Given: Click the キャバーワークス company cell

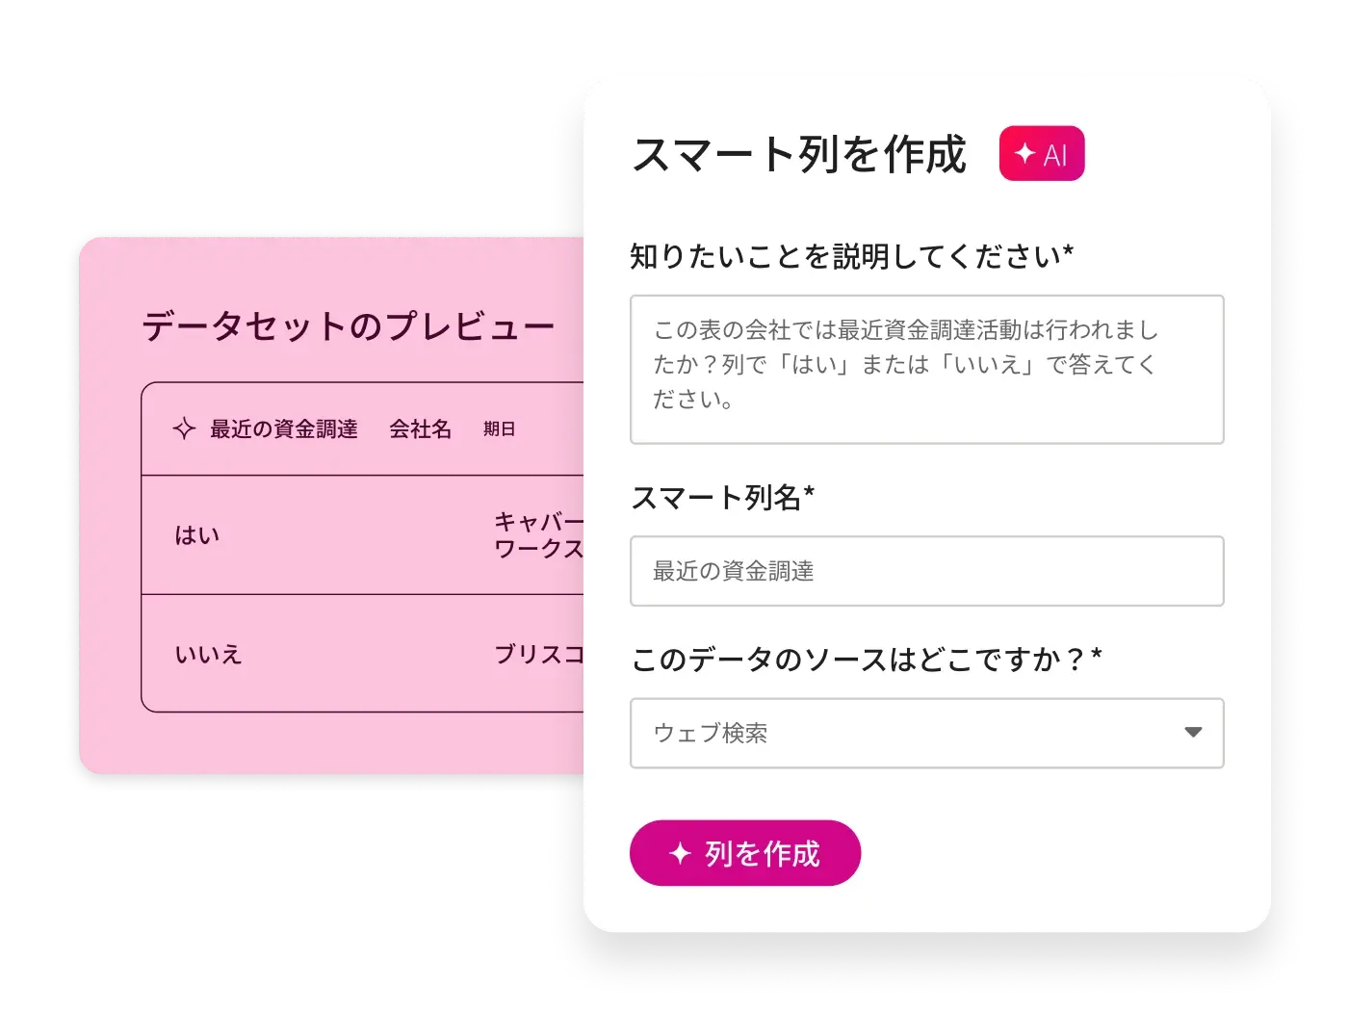Looking at the screenshot, I should (539, 535).
